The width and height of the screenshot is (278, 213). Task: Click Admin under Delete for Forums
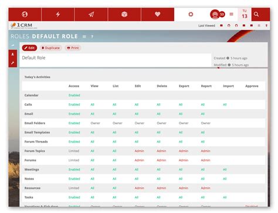161,160
